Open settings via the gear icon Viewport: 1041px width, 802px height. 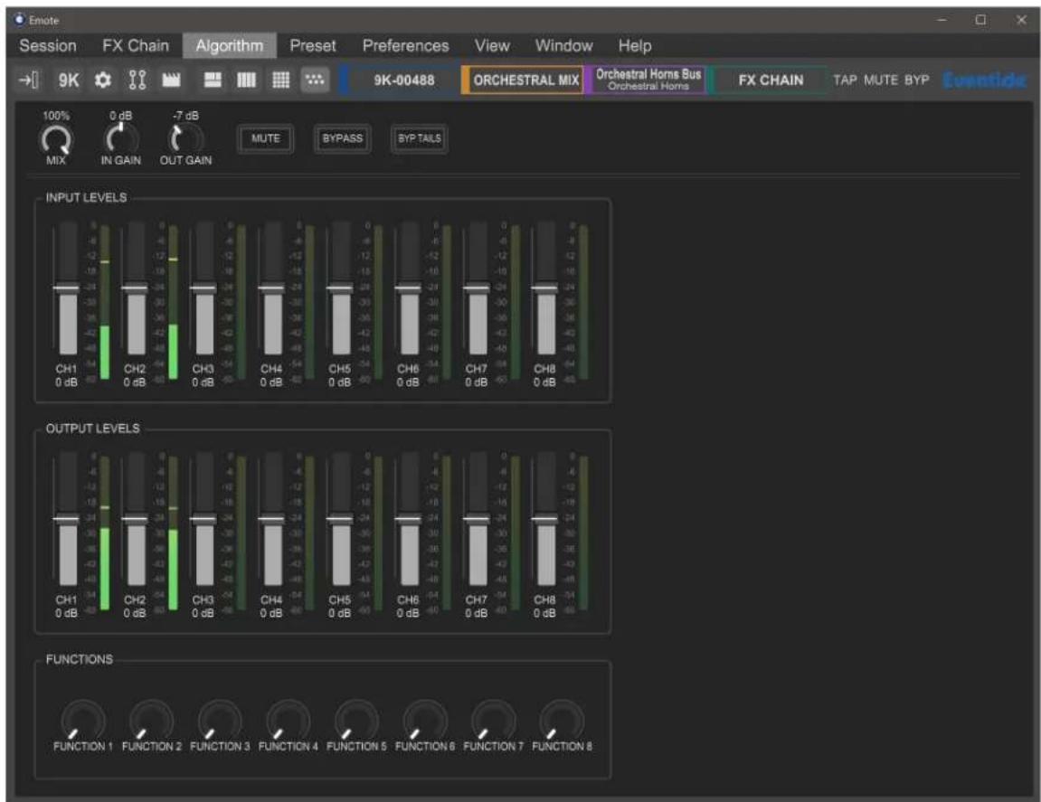(x=102, y=80)
